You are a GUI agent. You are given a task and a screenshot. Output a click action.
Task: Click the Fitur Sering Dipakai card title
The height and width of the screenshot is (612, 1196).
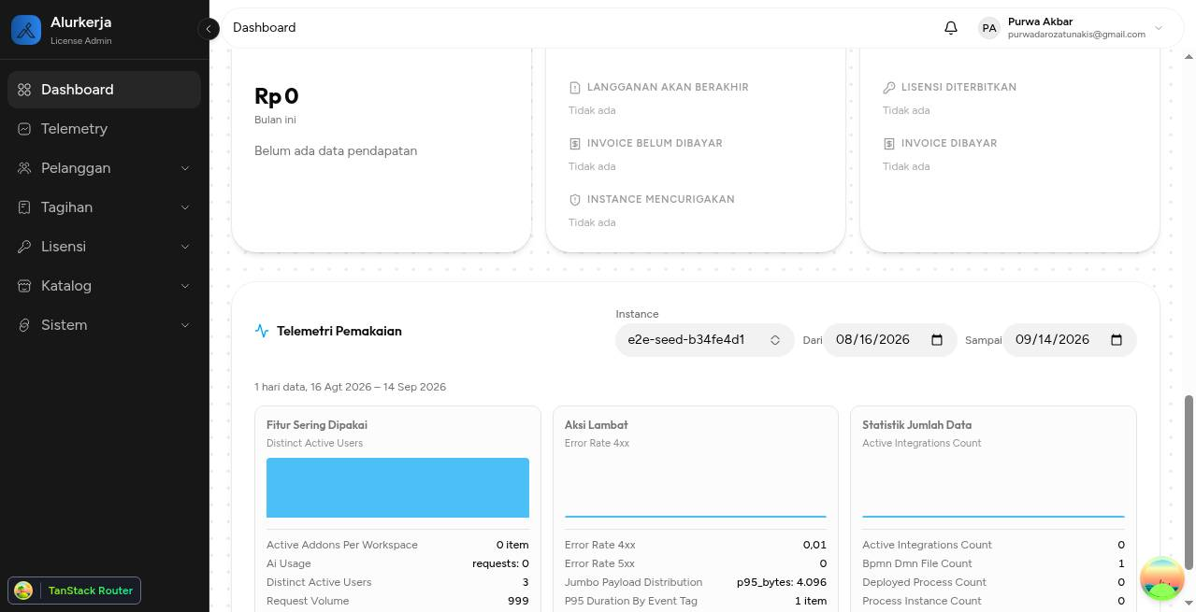point(316,425)
